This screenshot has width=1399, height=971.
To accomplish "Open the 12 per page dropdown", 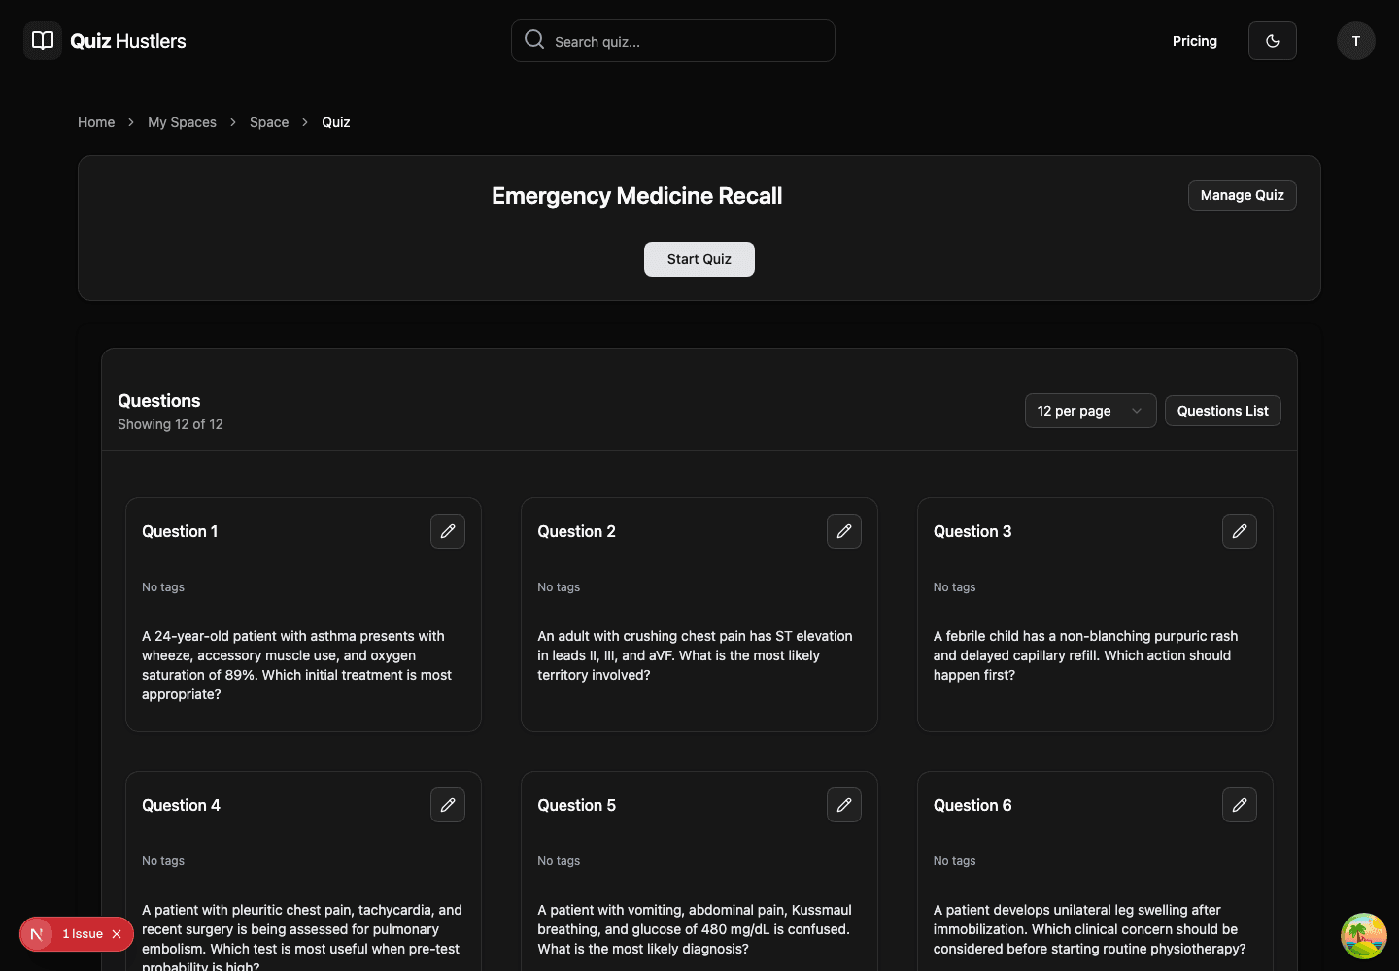I will point(1090,411).
